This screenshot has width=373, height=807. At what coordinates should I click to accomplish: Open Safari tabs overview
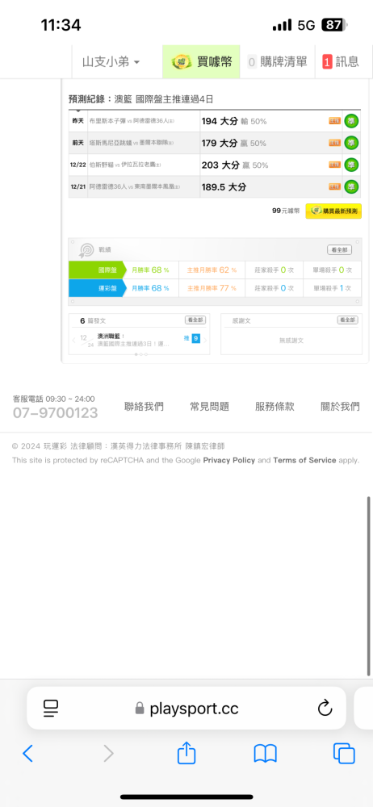(344, 754)
